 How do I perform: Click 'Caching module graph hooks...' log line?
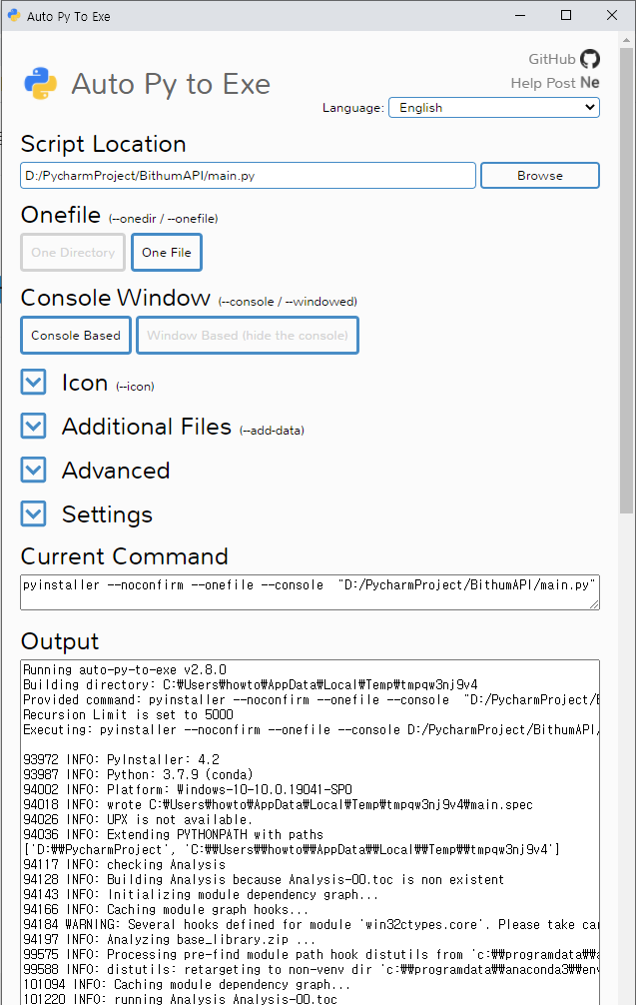(166, 909)
